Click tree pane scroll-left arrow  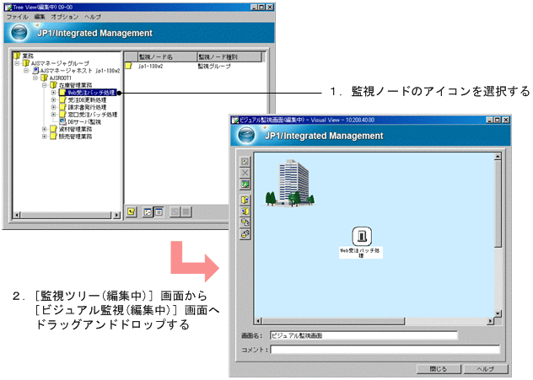click(x=17, y=215)
